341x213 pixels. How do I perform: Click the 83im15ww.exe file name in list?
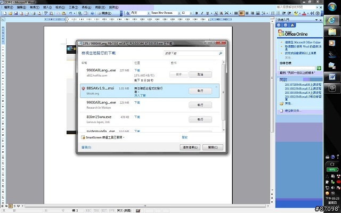(x=99, y=117)
